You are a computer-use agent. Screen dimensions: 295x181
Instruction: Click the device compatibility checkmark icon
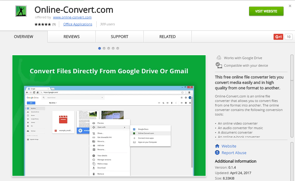(218, 65)
